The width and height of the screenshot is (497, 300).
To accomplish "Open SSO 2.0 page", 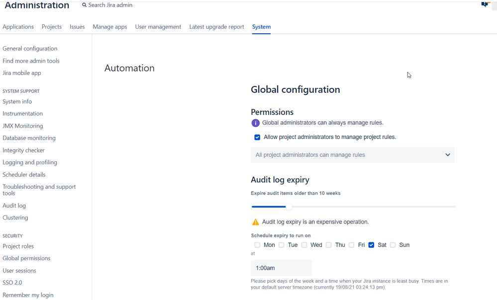I will 12,283.
